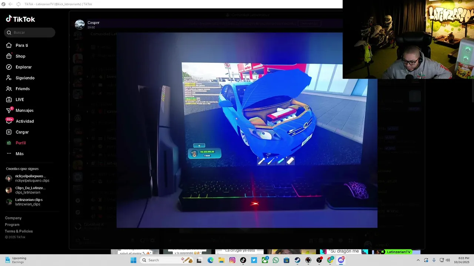This screenshot has height=266, width=474.
Task: Click the shopping bag icon beside Shop
Action: click(9, 56)
